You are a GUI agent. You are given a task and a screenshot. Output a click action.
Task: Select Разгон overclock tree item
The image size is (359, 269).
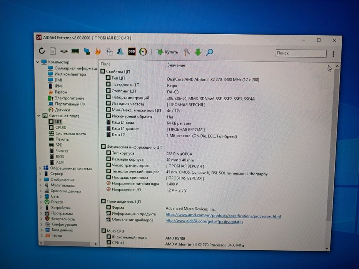(x=58, y=92)
